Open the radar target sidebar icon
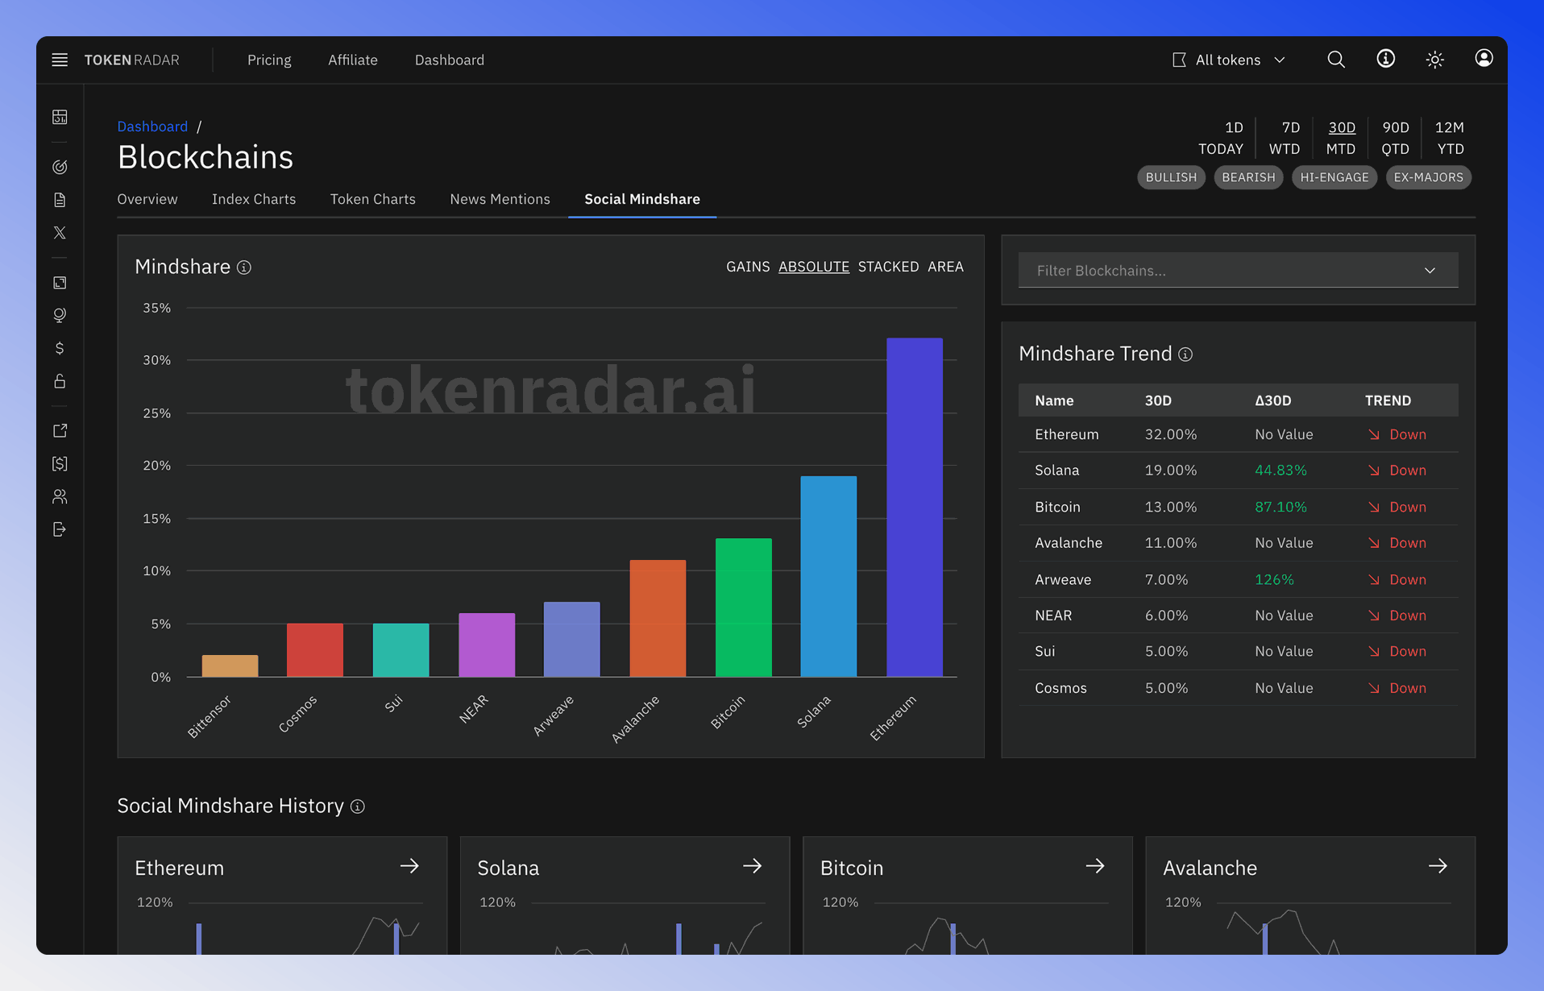 (x=60, y=167)
